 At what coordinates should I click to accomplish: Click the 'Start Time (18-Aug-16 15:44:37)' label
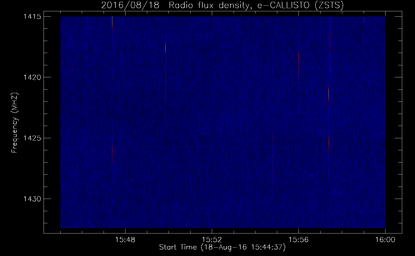(222, 247)
